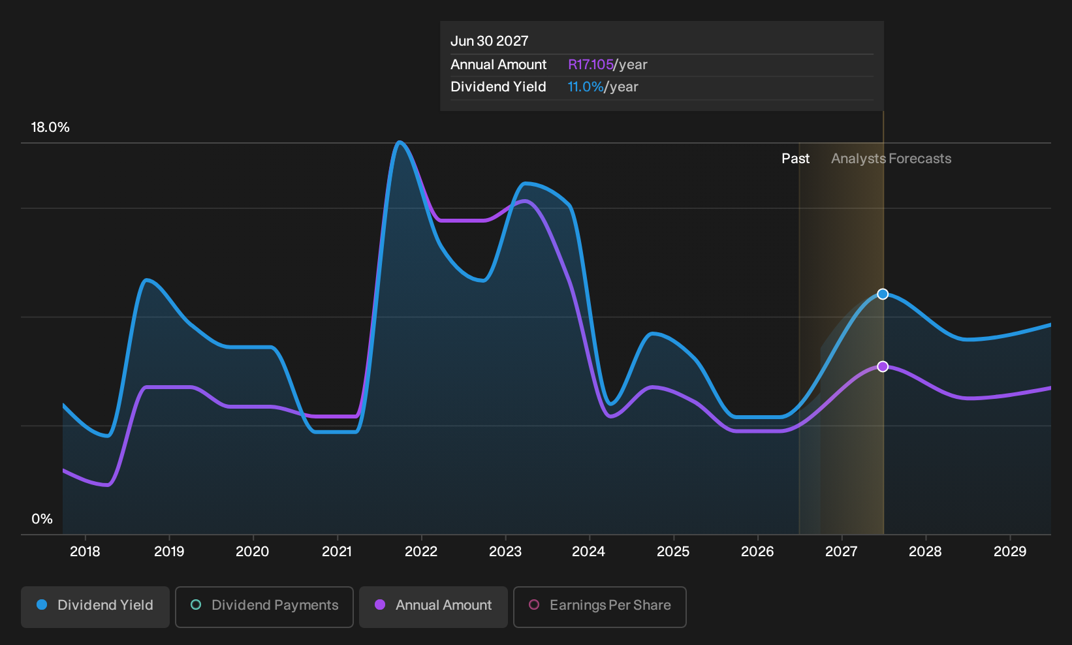
Task: Select the purple Annual Amount data point marker
Action: pos(883,366)
